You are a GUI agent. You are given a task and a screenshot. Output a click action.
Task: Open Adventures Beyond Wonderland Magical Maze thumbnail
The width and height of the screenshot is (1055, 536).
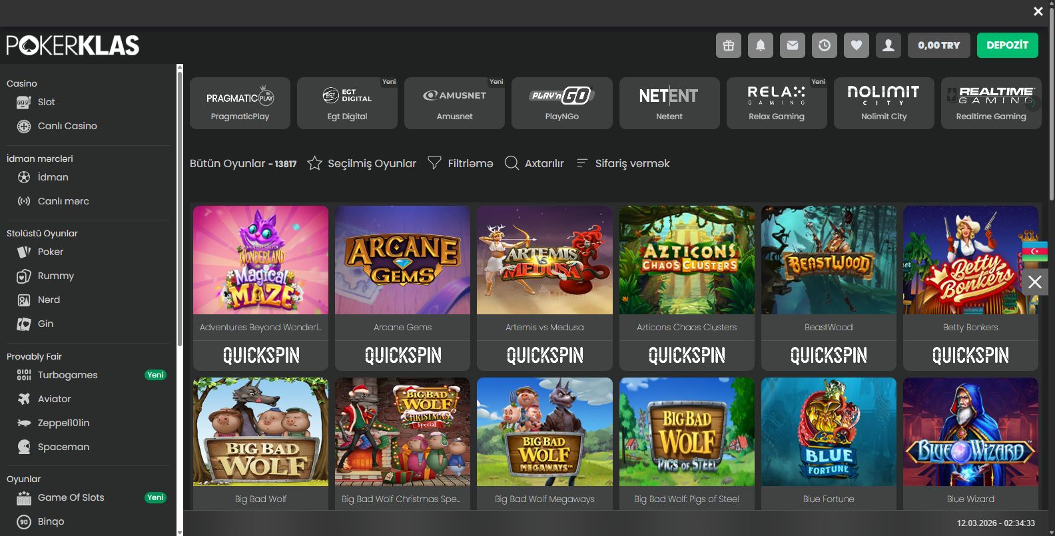tap(260, 260)
